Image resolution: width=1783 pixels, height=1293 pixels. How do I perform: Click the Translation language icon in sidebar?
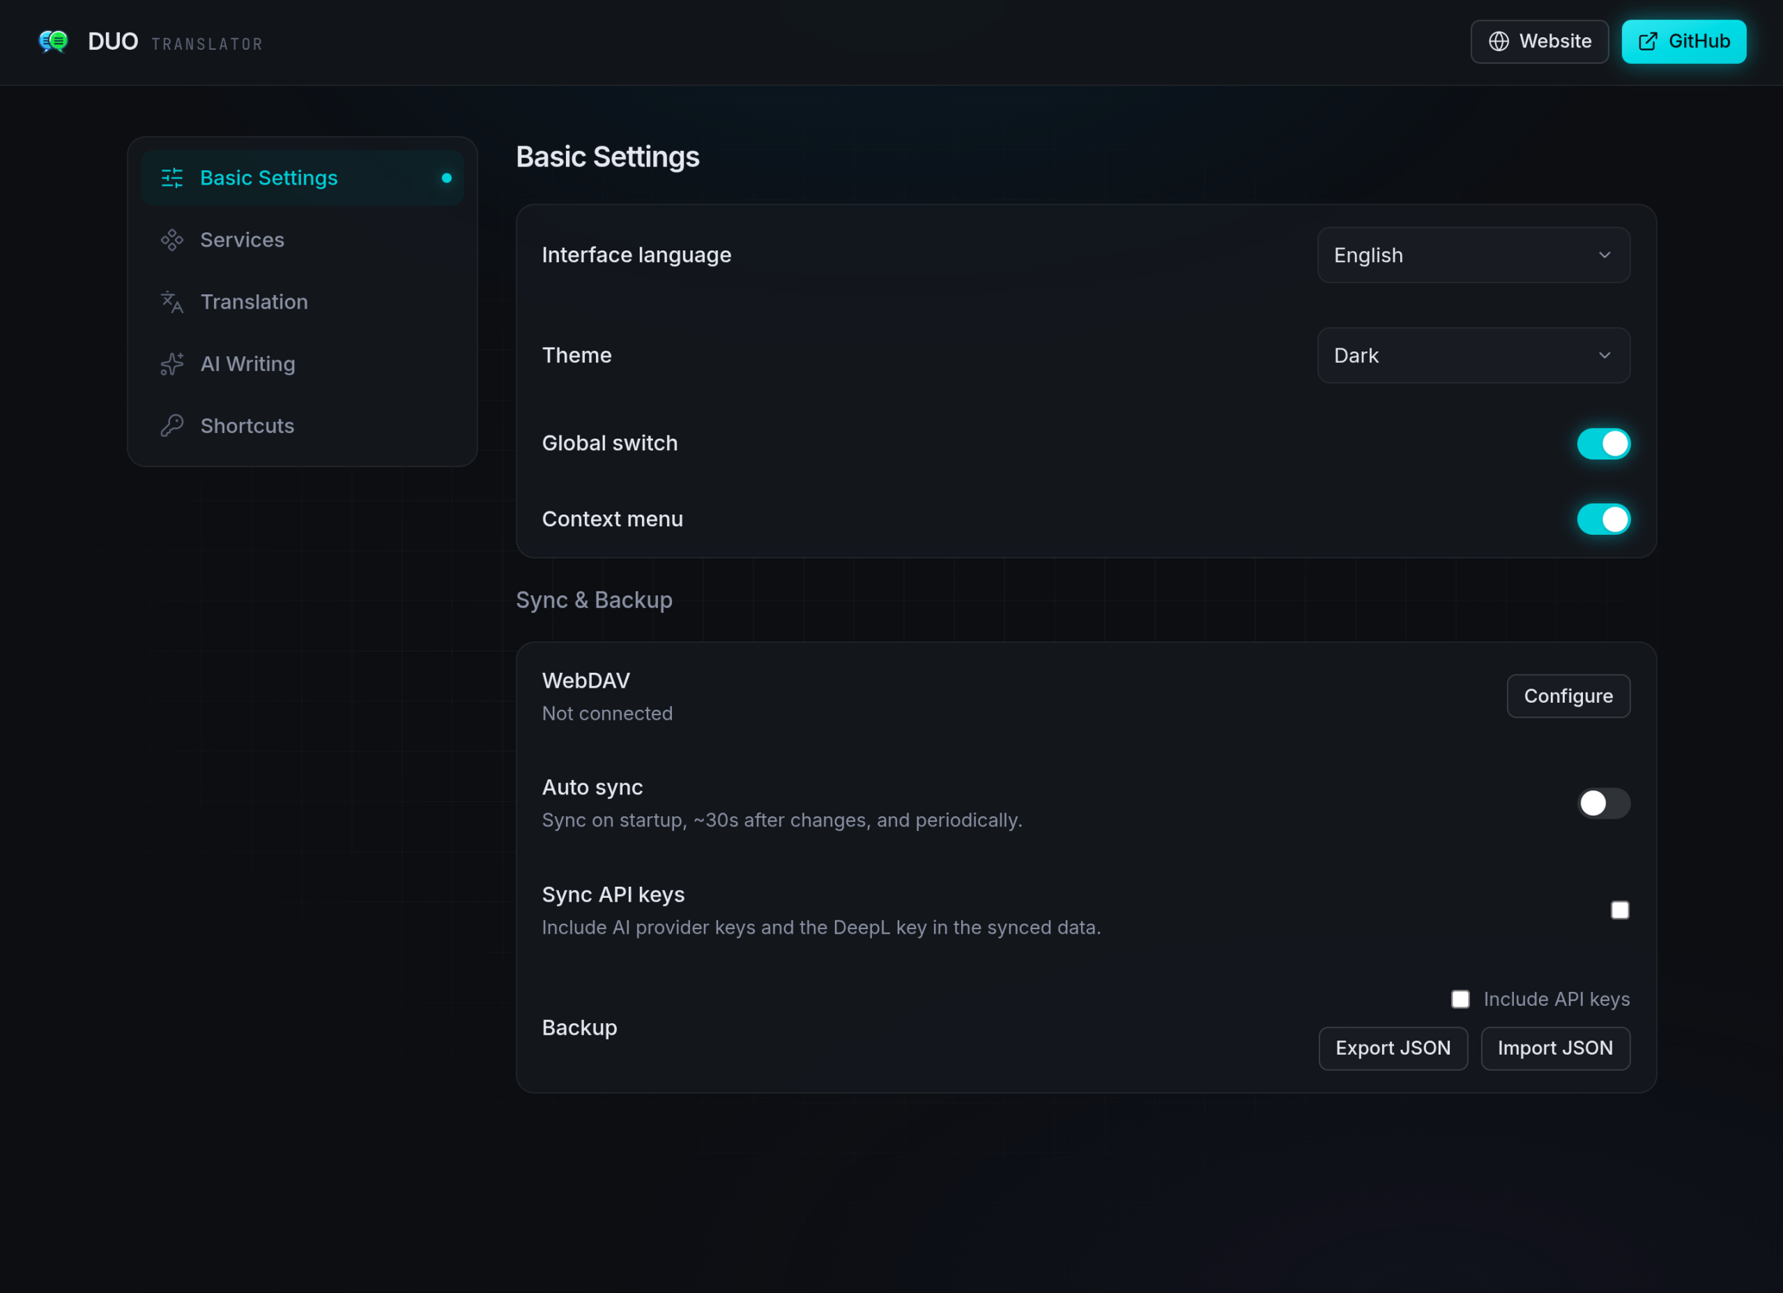pos(172,302)
